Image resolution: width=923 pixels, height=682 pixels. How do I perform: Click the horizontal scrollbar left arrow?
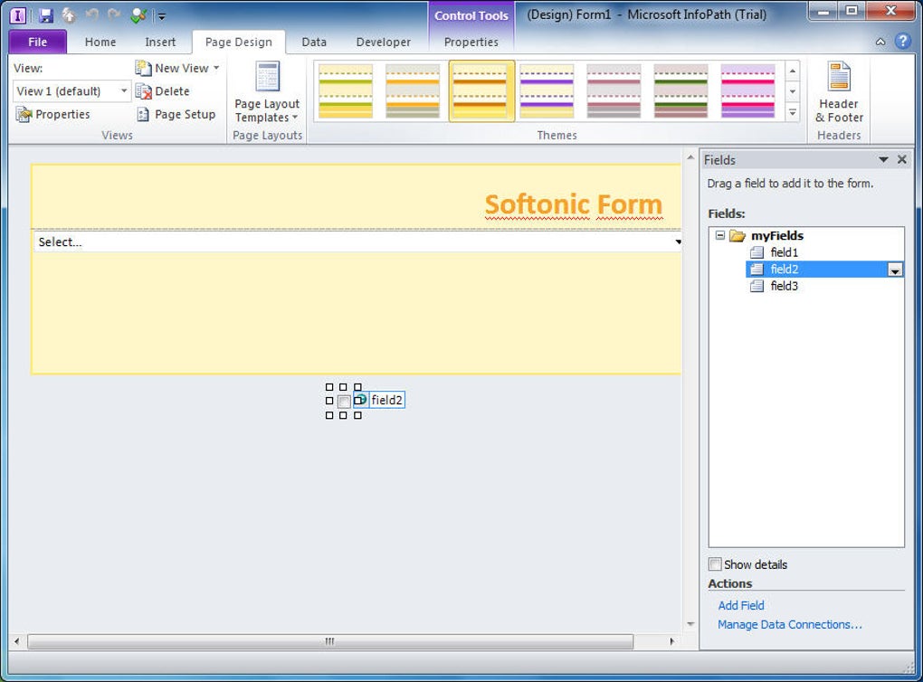coord(16,641)
